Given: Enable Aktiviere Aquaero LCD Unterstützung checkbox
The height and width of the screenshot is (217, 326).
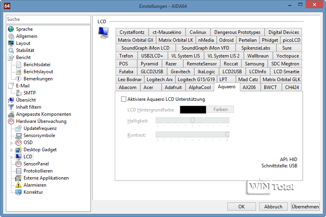Looking at the screenshot, I should click(123, 99).
